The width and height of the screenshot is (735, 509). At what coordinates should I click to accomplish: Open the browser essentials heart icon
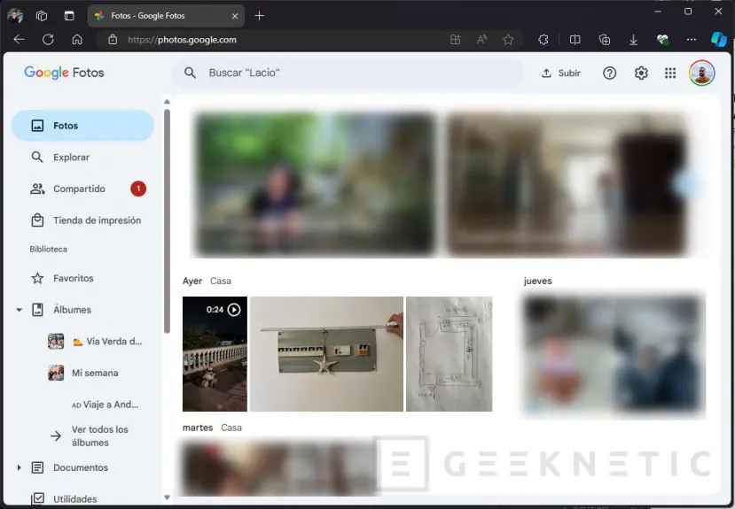click(662, 40)
